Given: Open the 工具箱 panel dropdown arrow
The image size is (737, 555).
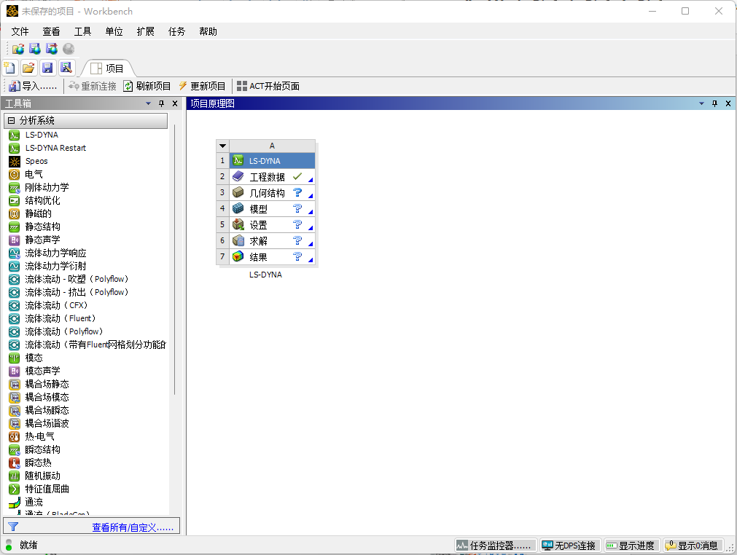Looking at the screenshot, I should pos(149,103).
